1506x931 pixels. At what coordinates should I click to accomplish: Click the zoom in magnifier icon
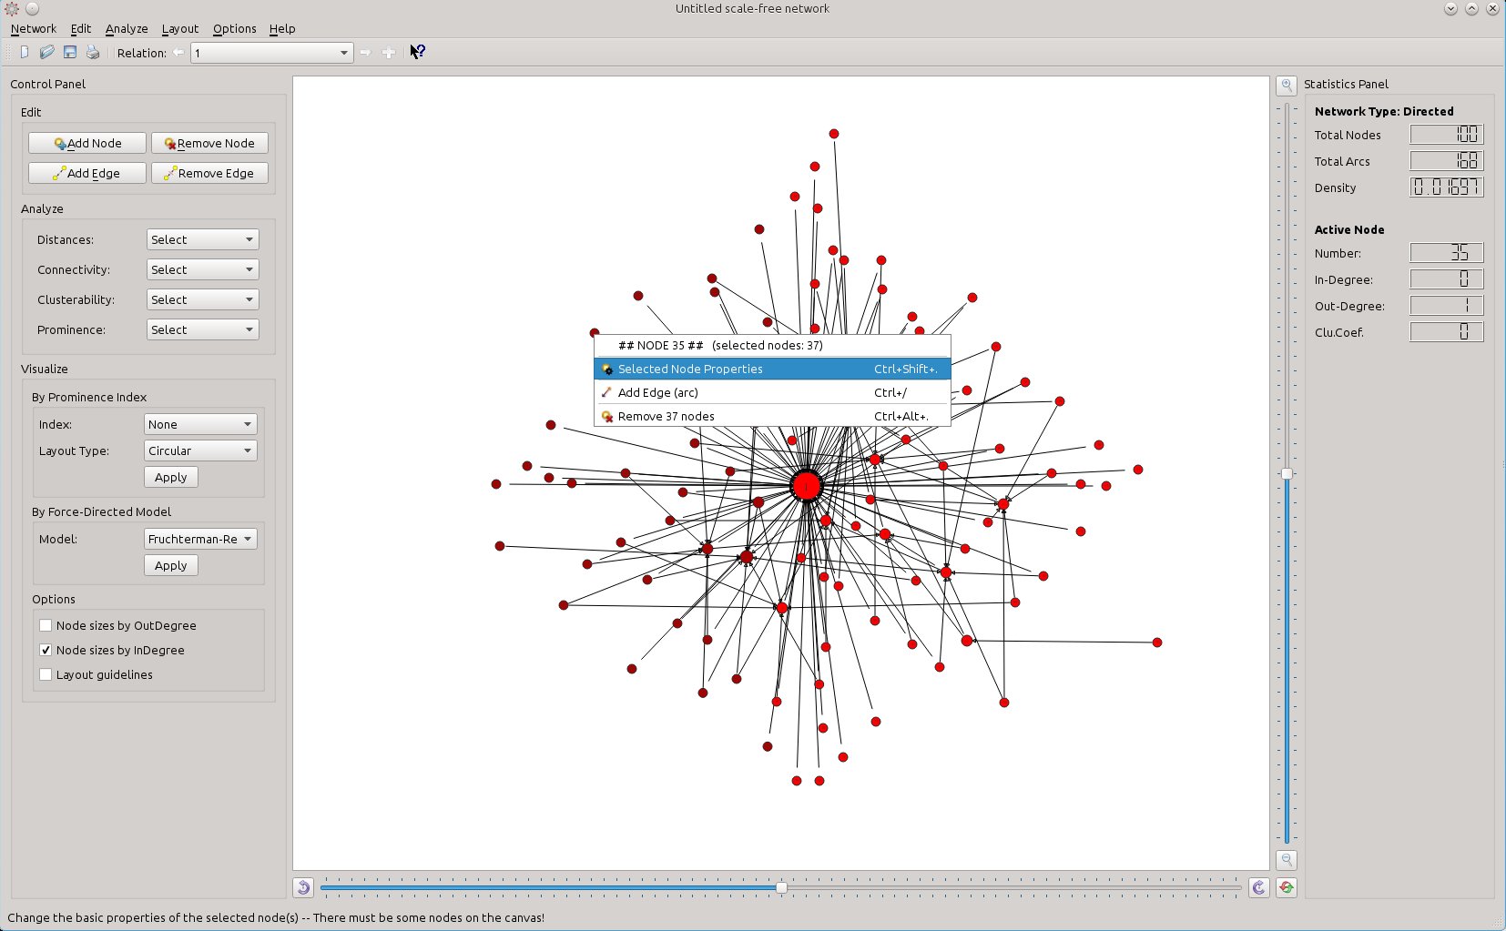[1287, 86]
